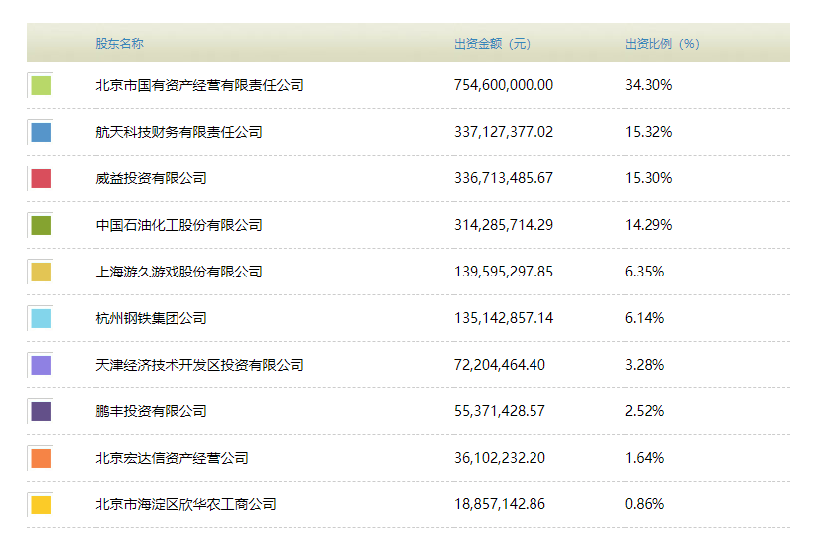The width and height of the screenshot is (830, 552).
Task: Select the name 北京宏达信资产经营公司
Action: pos(172,458)
